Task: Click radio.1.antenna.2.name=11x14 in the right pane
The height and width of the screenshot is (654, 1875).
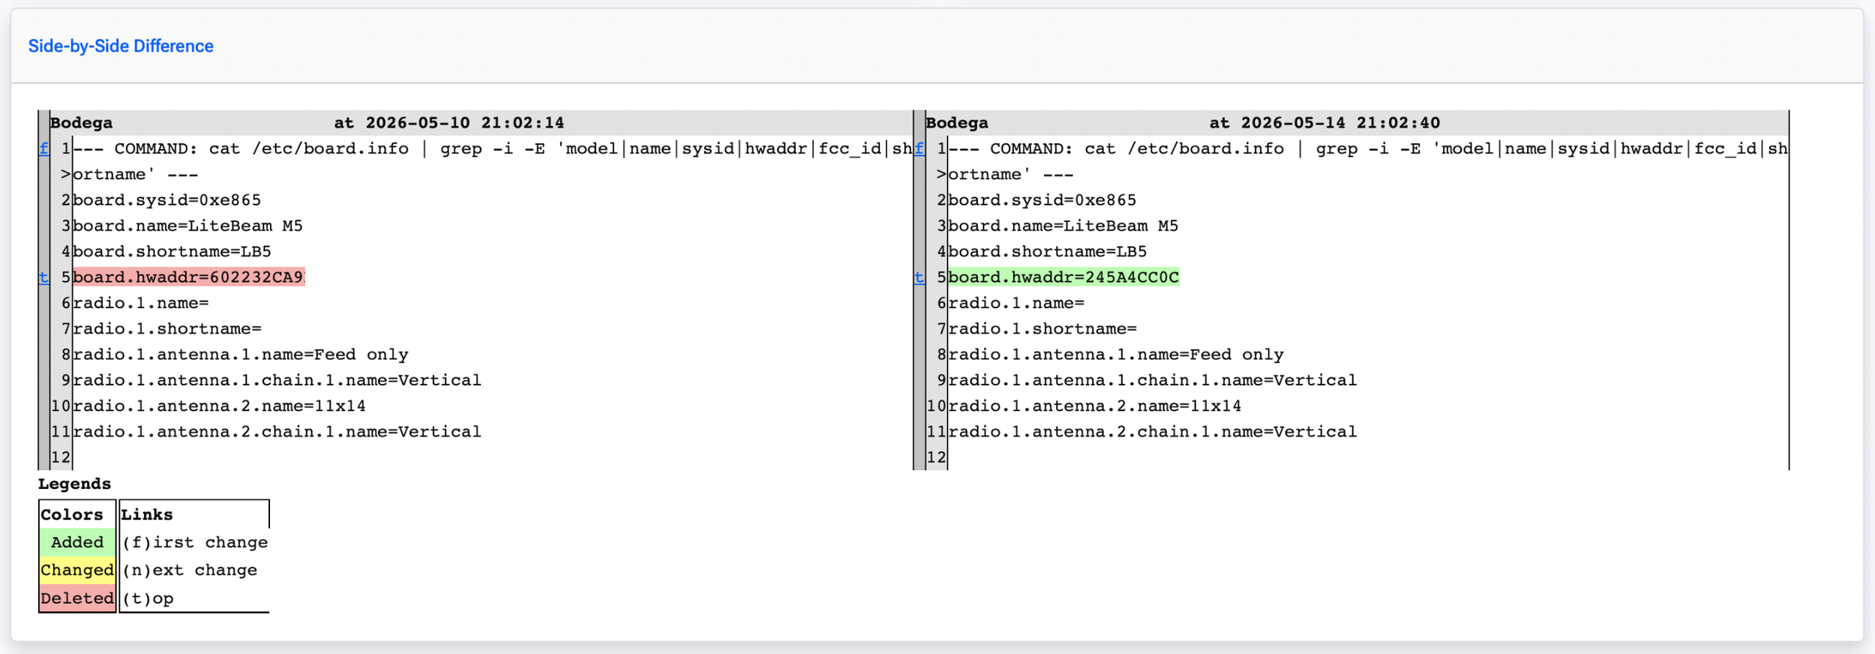Action: click(x=1095, y=406)
